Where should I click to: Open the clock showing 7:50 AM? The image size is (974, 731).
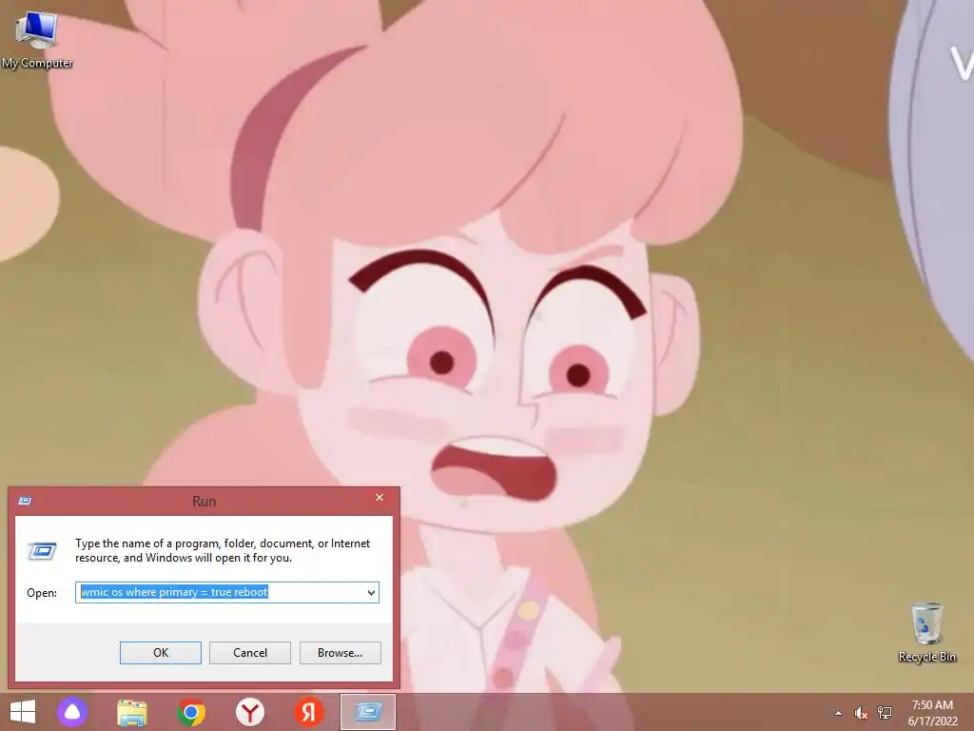[932, 712]
